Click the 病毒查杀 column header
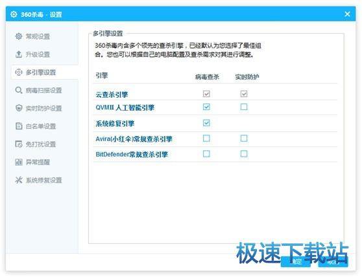The width and height of the screenshot is (362, 277). [207, 77]
